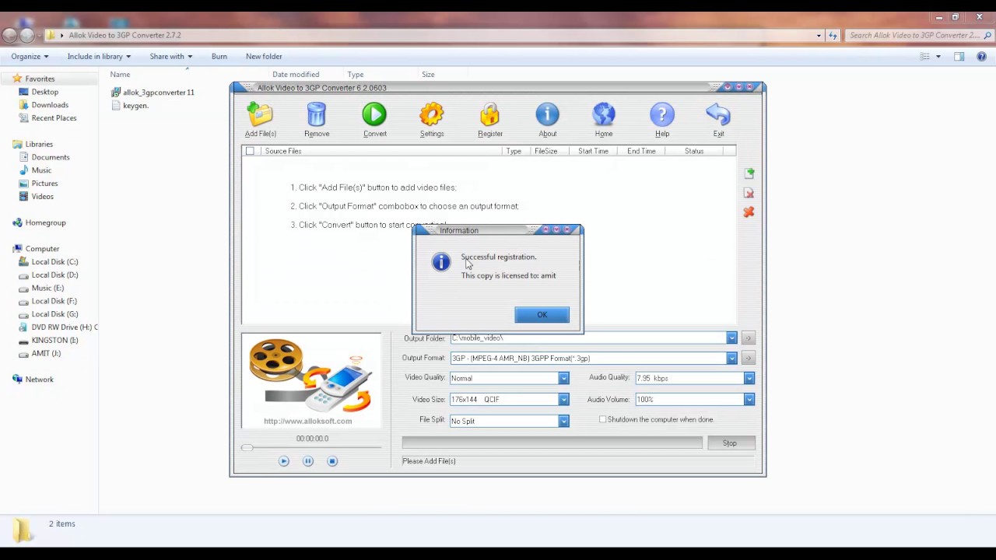Open the Video Size dropdown

pos(563,400)
